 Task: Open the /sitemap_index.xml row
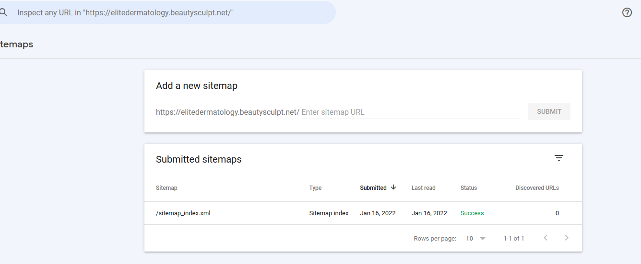point(363,213)
